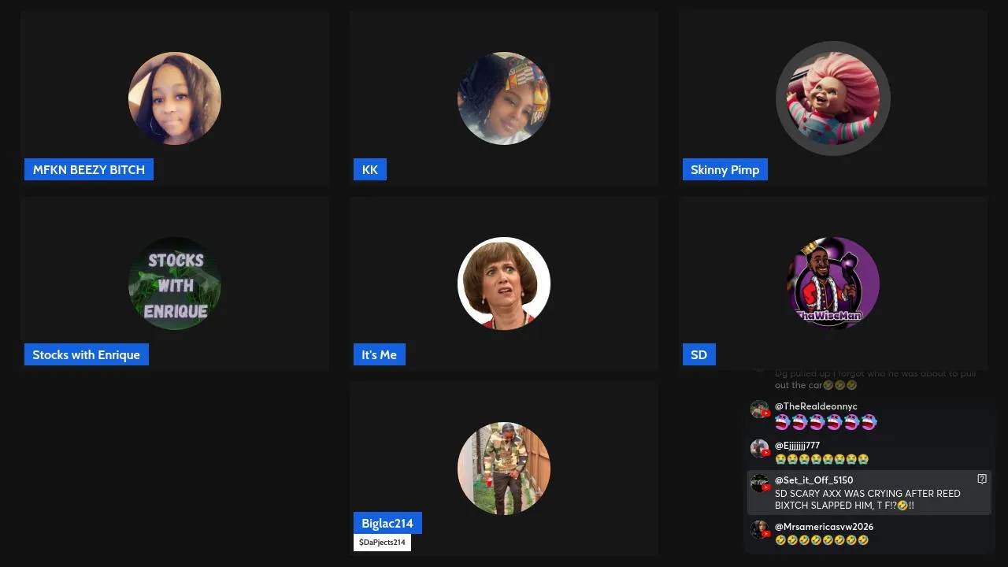This screenshot has width=1008, height=567.
Task: Click the MFKN BEEZY BITCH profile picture
Action: point(175,98)
